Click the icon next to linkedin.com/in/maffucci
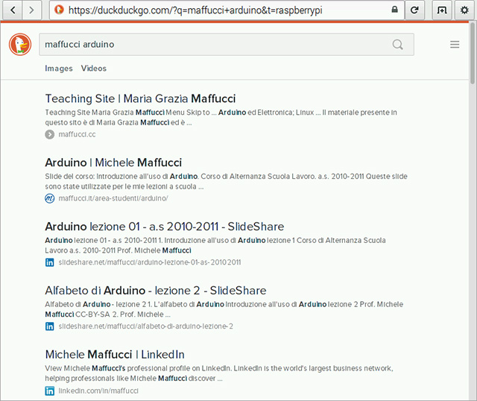Screen dimensions: 477x401 coord(50,391)
